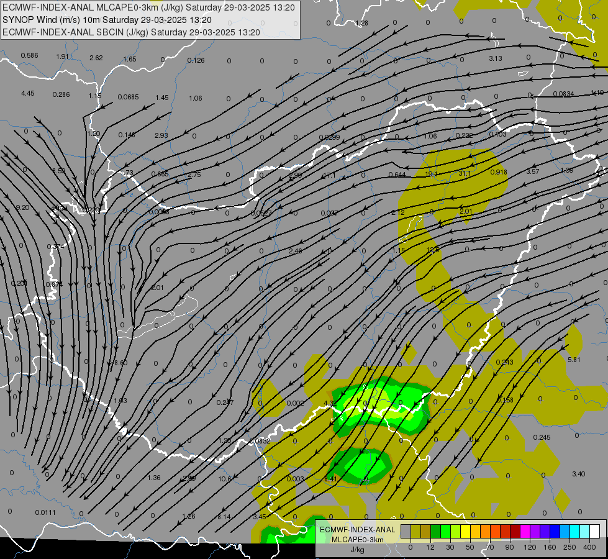The width and height of the screenshot is (608, 559).
Task: Click the map value 19.1
Action: click(431, 174)
